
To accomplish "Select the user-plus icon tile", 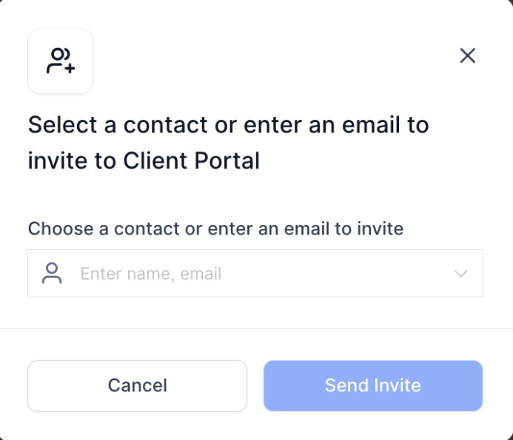I will [x=60, y=61].
